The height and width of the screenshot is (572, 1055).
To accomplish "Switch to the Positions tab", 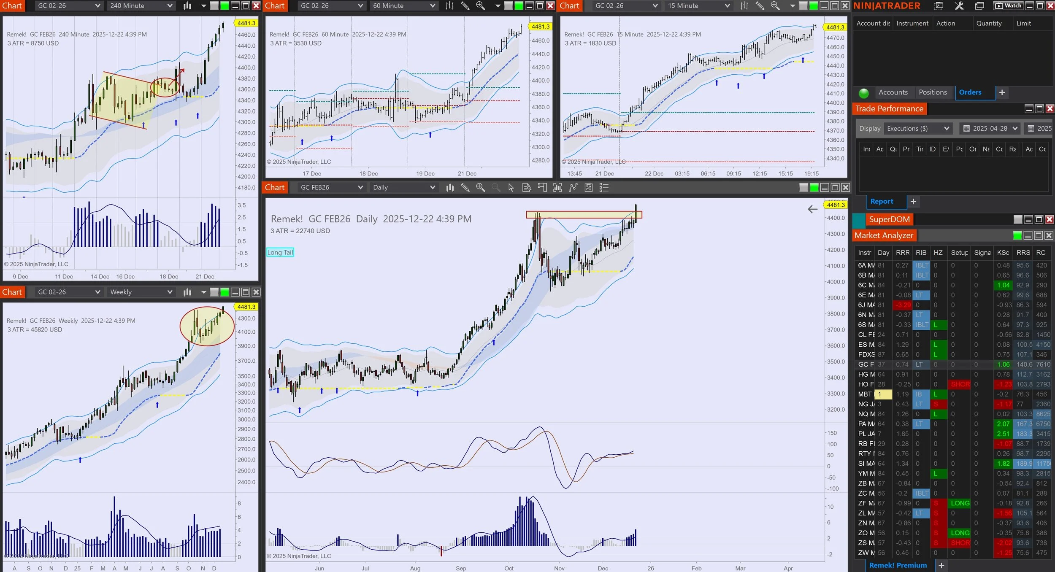I will (932, 92).
